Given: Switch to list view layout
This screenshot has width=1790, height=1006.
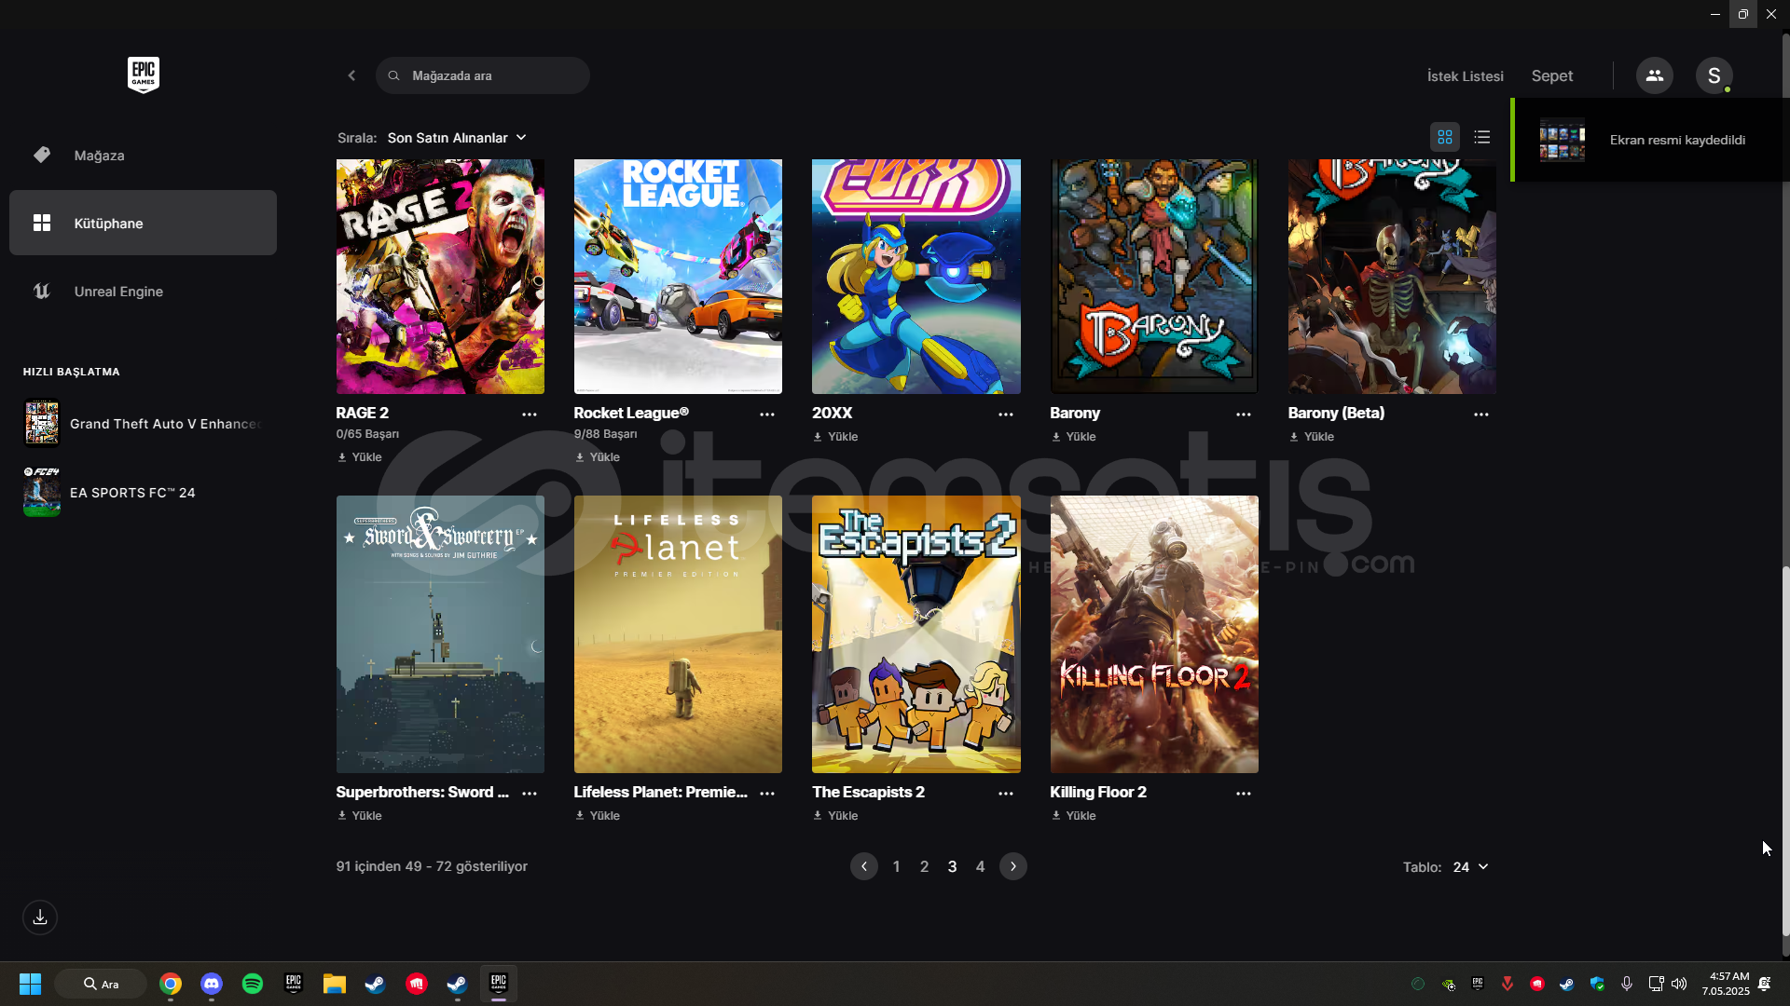Looking at the screenshot, I should [1481, 138].
